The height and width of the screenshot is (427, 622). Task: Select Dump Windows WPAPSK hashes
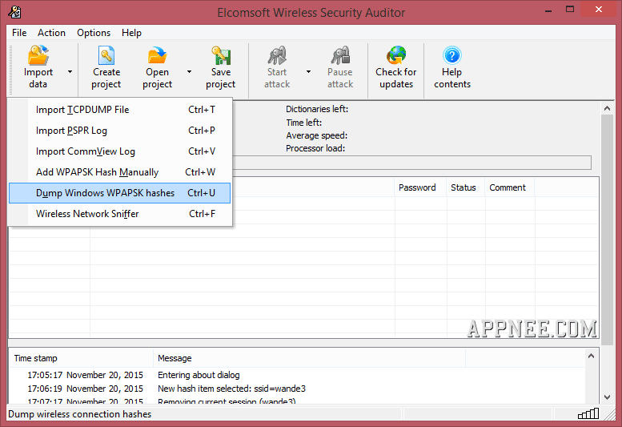pos(120,193)
